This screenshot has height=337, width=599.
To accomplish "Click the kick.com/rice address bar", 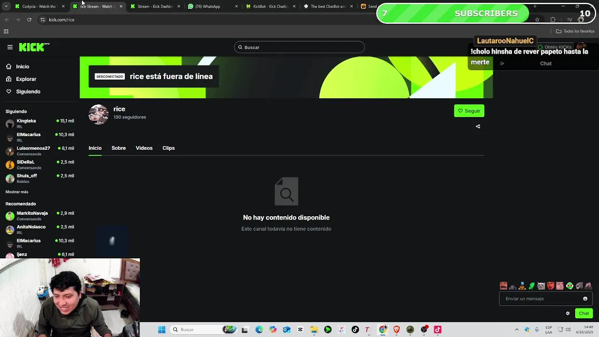I will (61, 20).
